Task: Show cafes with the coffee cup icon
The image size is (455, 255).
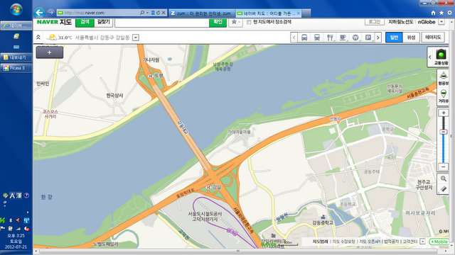Action: click(x=343, y=38)
